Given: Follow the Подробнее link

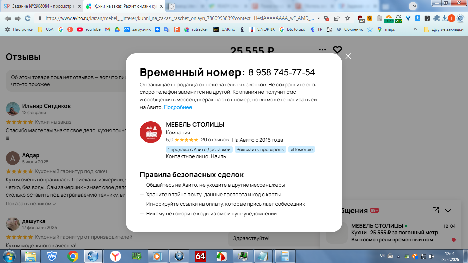Looking at the screenshot, I should pyautogui.click(x=178, y=107).
